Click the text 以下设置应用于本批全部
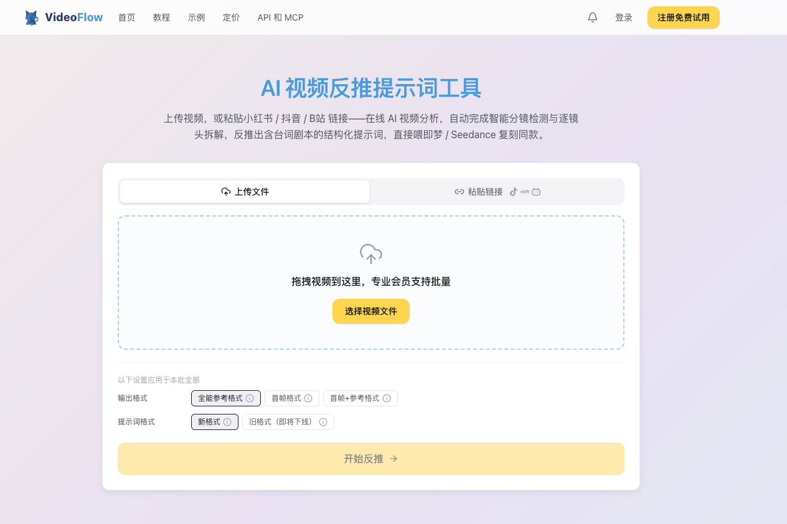The width and height of the screenshot is (787, 524). [159, 380]
